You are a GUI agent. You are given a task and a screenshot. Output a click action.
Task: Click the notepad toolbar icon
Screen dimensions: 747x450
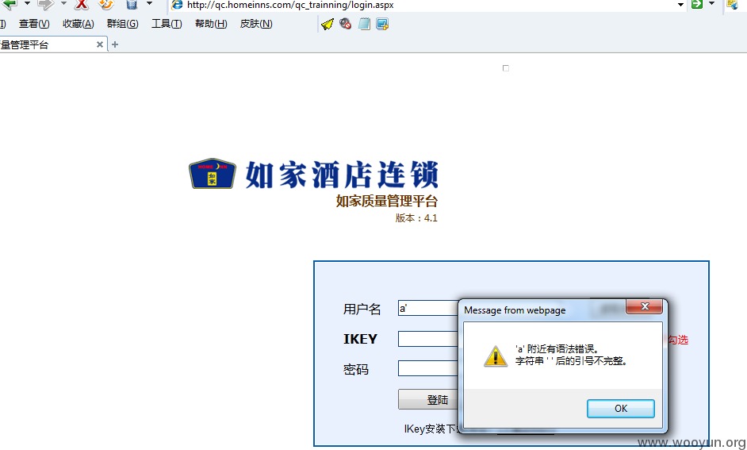click(365, 23)
